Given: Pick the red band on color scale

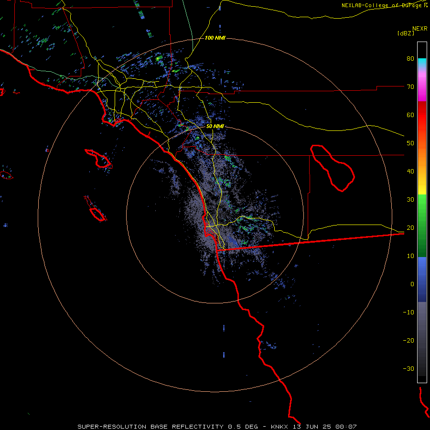Looking at the screenshot, I should point(422,115).
